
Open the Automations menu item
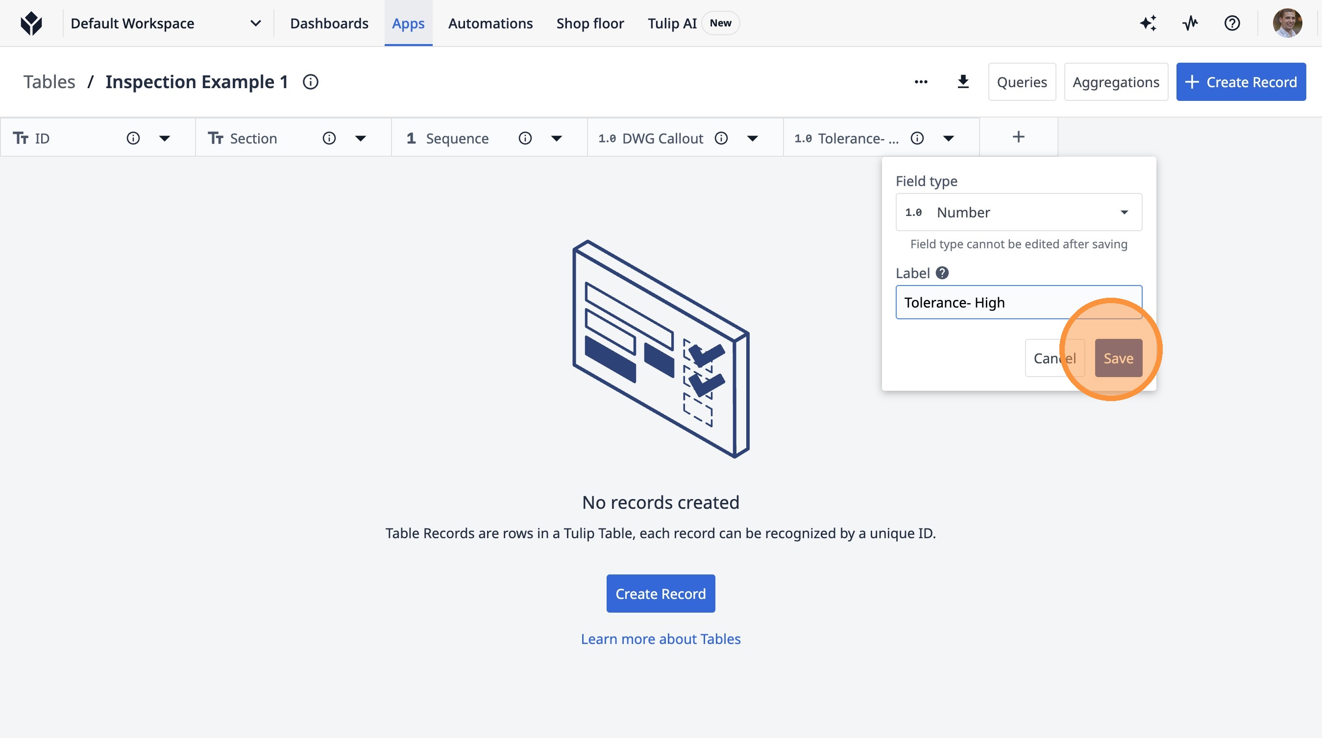(x=490, y=23)
